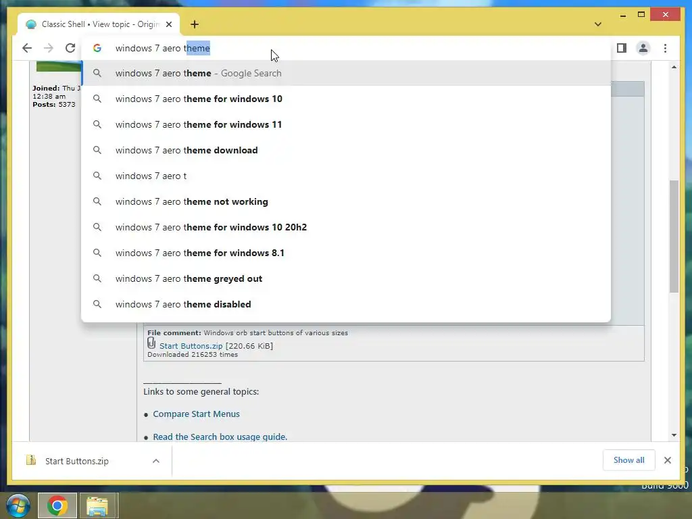Click the forward navigation arrow
The width and height of the screenshot is (692, 519).
(x=49, y=48)
